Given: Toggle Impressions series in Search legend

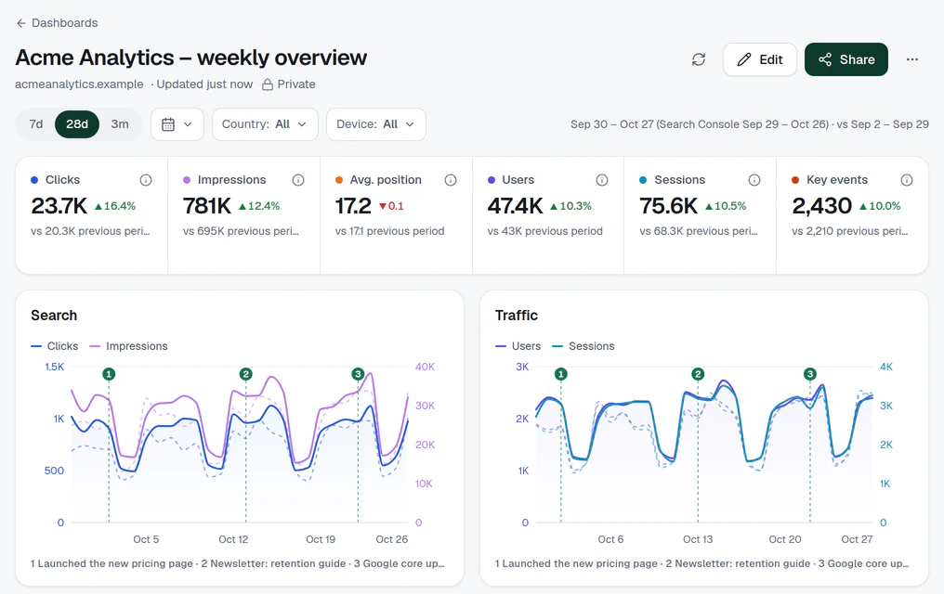Looking at the screenshot, I should [x=128, y=346].
